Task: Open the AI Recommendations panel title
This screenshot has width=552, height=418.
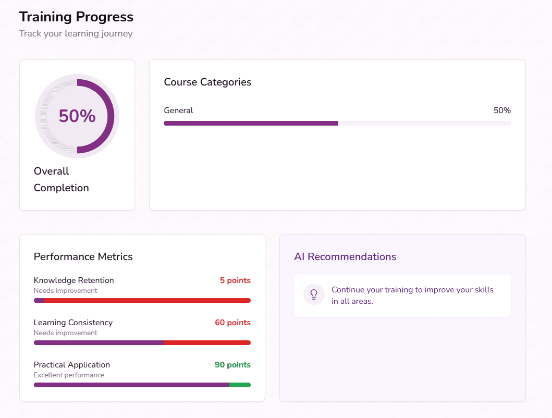Action: 345,256
